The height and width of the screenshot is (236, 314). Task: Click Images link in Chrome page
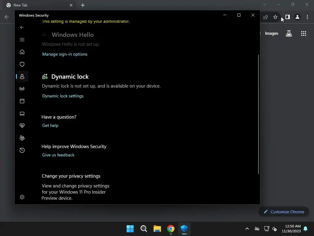[x=272, y=33]
